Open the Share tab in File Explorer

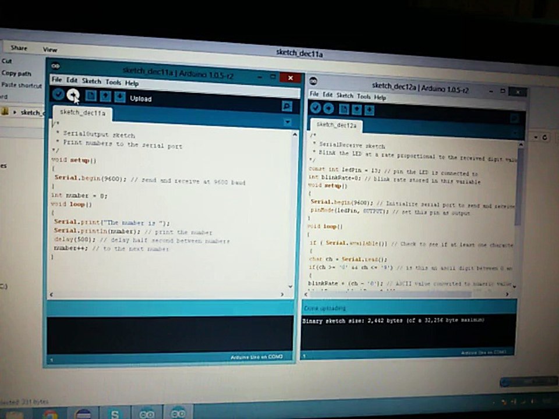(19, 47)
